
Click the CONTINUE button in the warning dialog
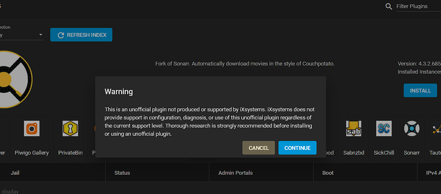click(297, 148)
